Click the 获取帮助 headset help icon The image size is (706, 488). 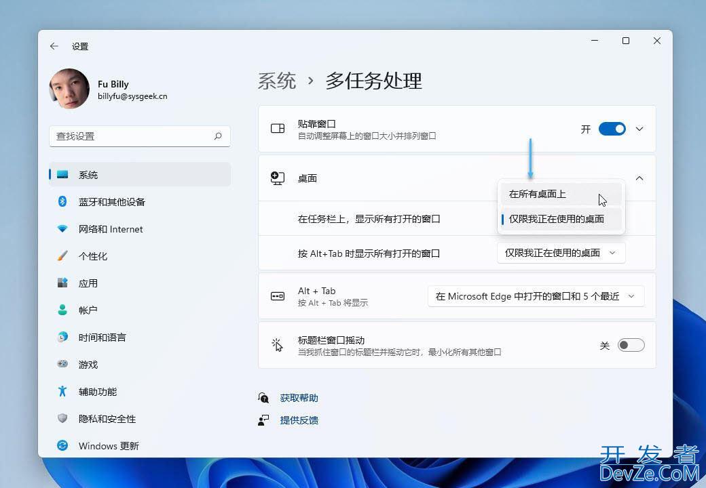pos(263,398)
